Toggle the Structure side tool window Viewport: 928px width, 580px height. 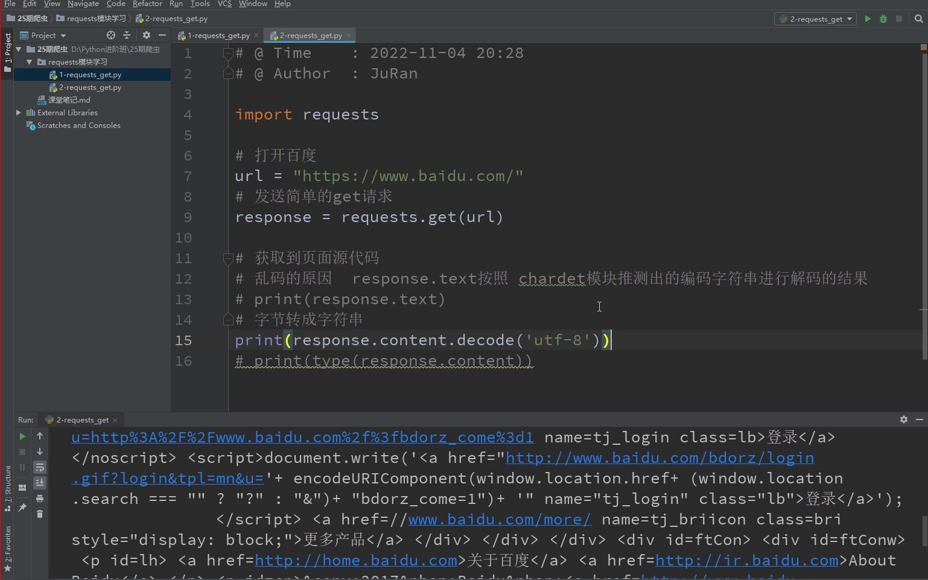click(7, 488)
